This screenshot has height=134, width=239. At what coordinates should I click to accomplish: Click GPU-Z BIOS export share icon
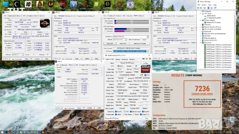[142, 75]
